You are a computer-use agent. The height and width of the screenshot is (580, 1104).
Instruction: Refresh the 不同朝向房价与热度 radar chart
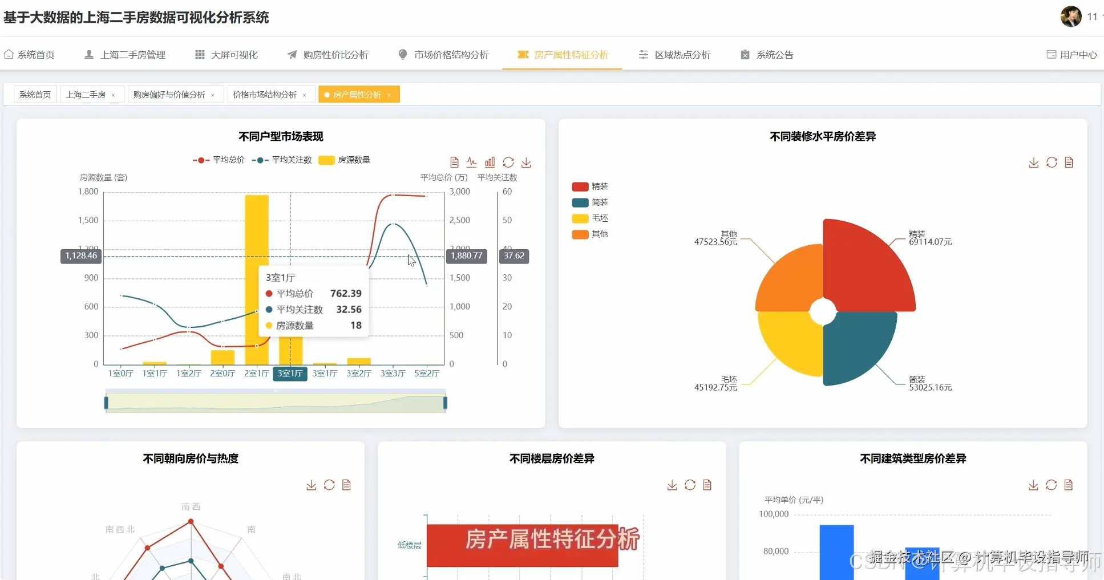329,485
